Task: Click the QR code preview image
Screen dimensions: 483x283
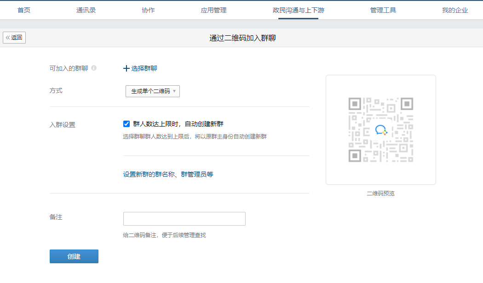Action: click(x=381, y=130)
